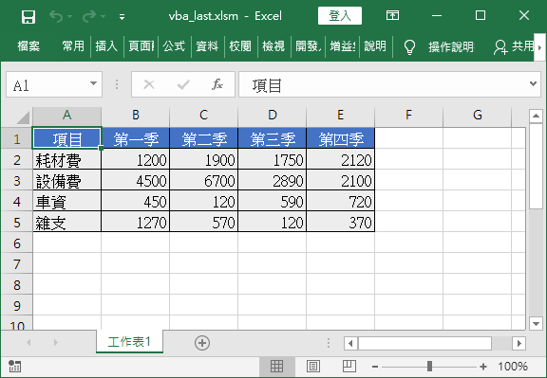Screen dimensions: 547x378
Task: Click the zoom out minus button
Action: click(375, 367)
